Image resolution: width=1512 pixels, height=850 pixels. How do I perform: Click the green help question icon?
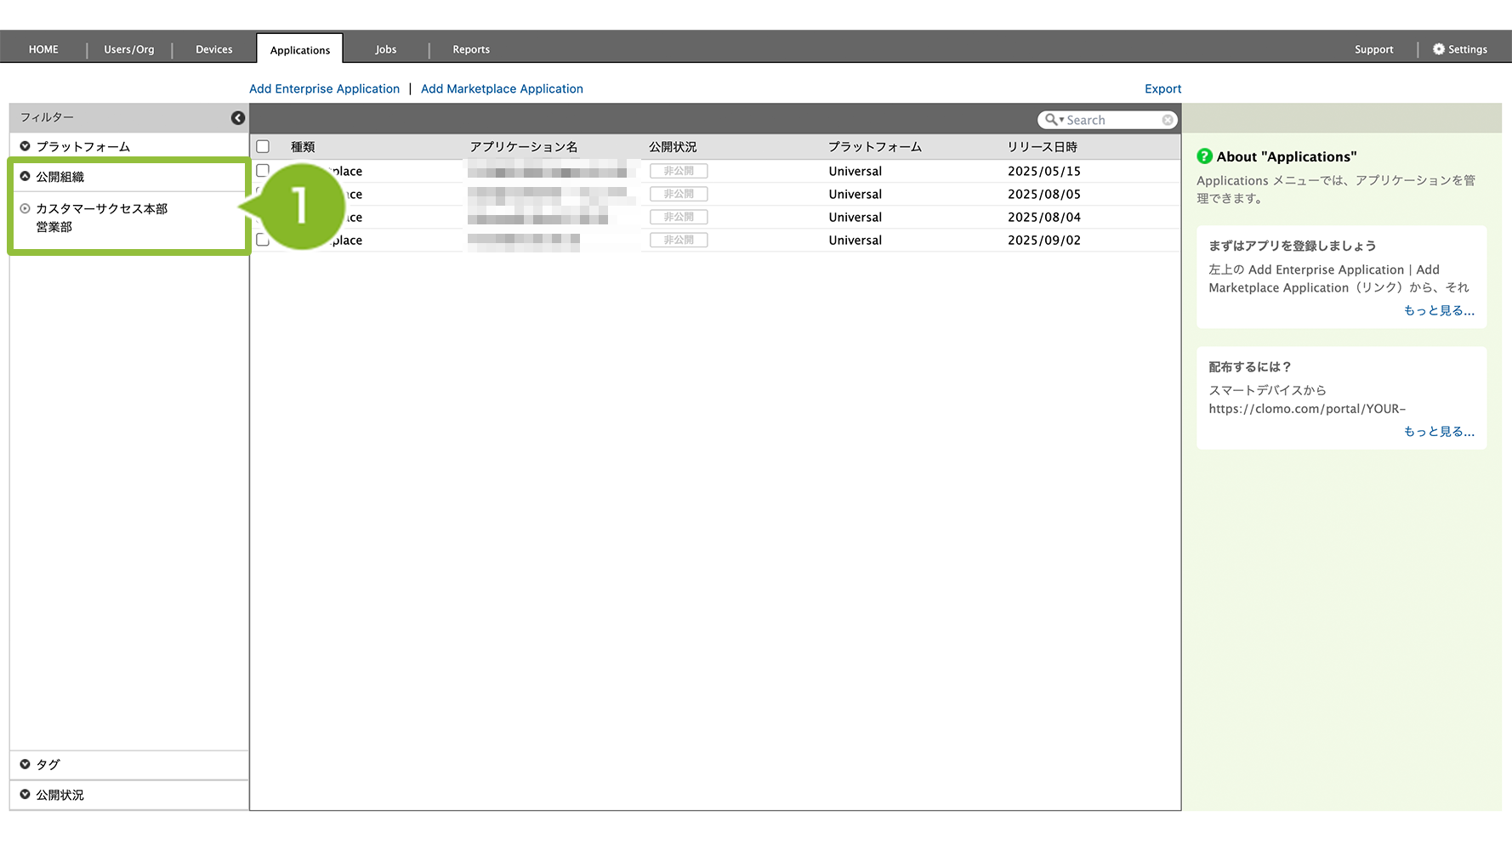click(1204, 156)
